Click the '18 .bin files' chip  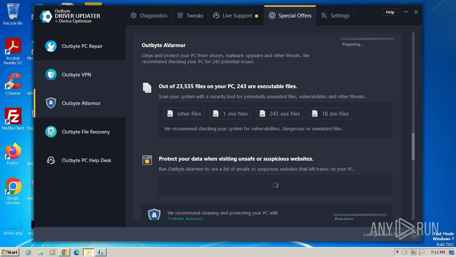(330, 114)
